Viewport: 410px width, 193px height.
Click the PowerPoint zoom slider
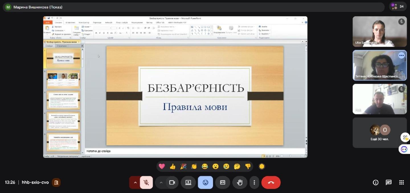[x=291, y=156]
